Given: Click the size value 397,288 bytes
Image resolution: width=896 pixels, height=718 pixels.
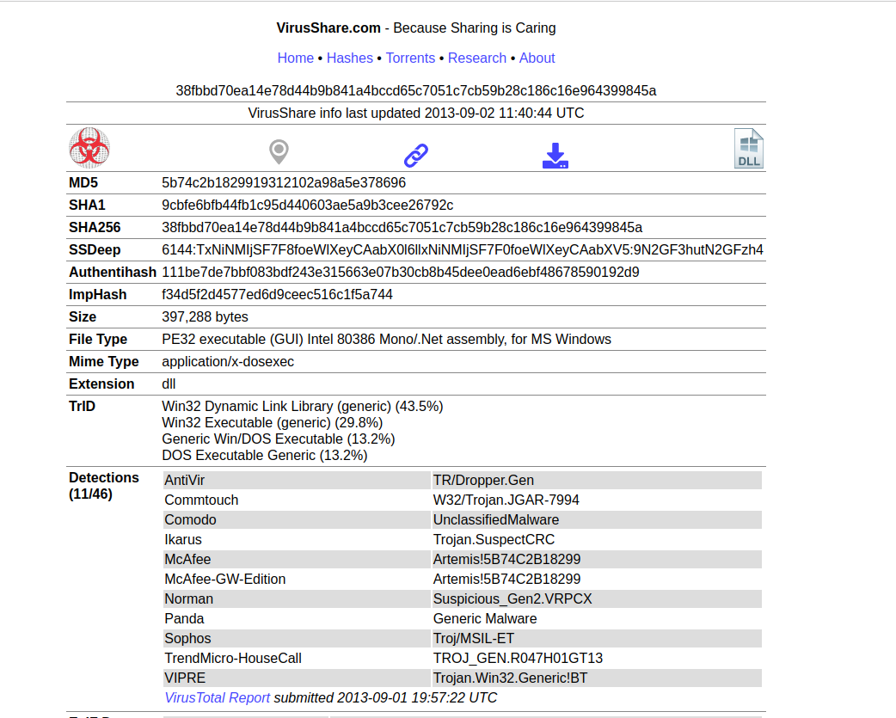Looking at the screenshot, I should click(206, 317).
